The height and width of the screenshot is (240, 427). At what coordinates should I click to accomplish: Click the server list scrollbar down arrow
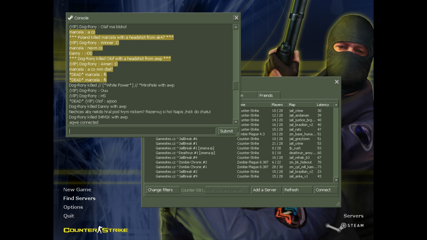point(336,180)
